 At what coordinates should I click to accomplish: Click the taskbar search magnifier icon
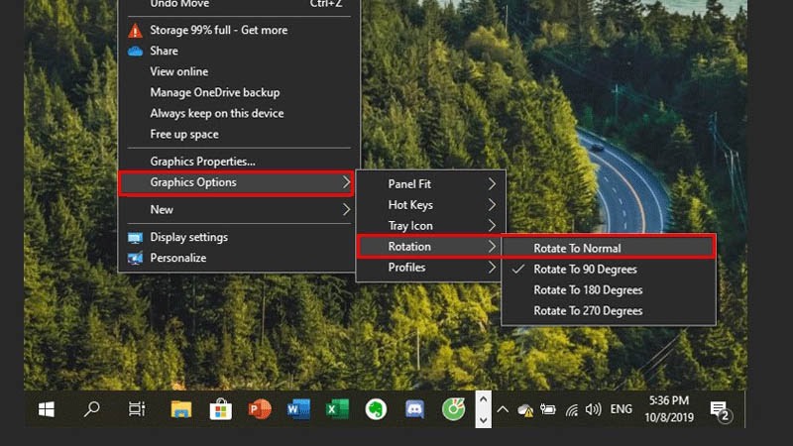click(x=91, y=408)
